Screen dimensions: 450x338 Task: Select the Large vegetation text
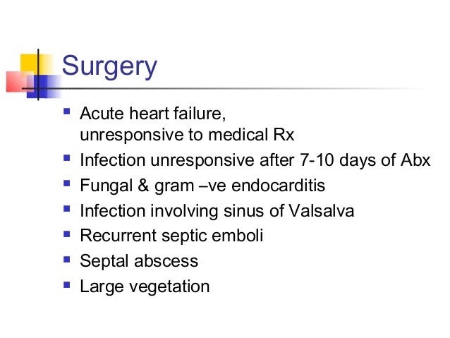[x=145, y=287]
